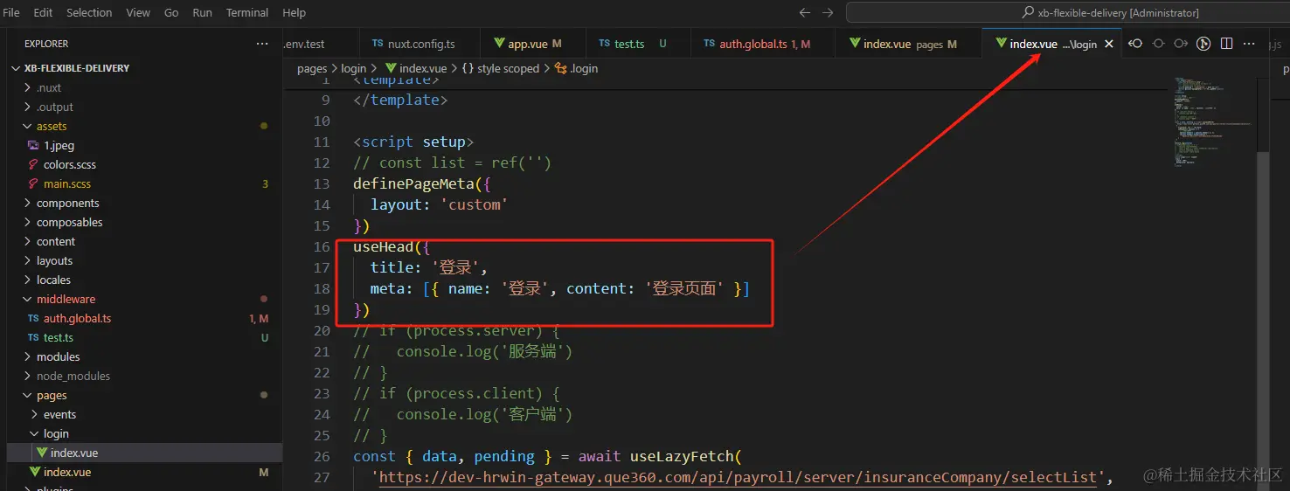The height and width of the screenshot is (491, 1290).
Task: Click the EXPLORER panel title
Action: [x=46, y=44]
